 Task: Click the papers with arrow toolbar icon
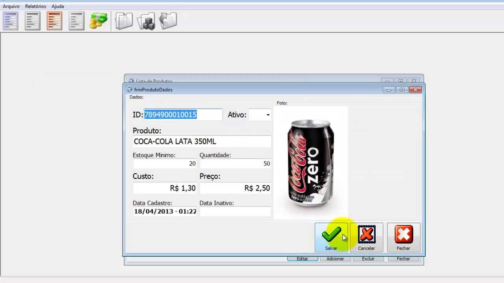pyautogui.click(x=168, y=20)
